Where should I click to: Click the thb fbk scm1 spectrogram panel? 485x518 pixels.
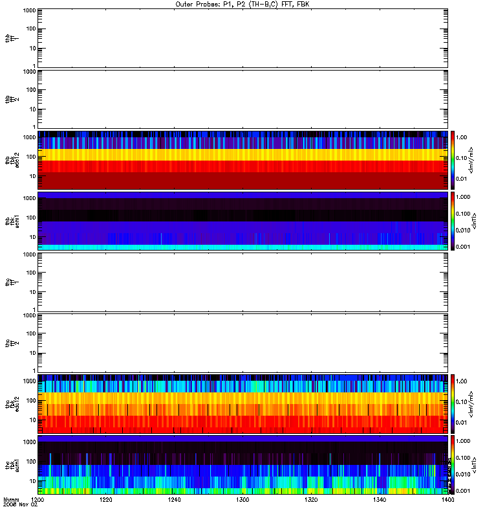pyautogui.click(x=242, y=221)
